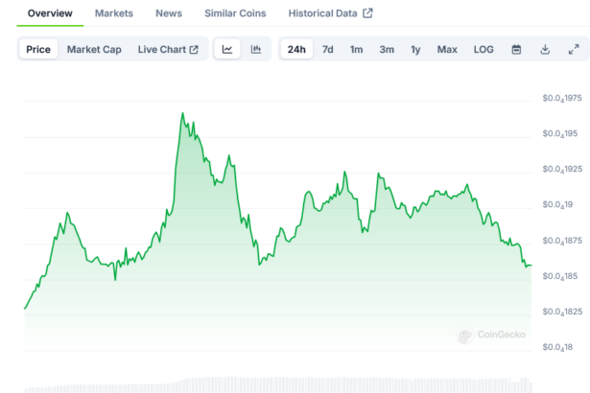Open the calendar date range picker
The image size is (590, 393).
516,50
